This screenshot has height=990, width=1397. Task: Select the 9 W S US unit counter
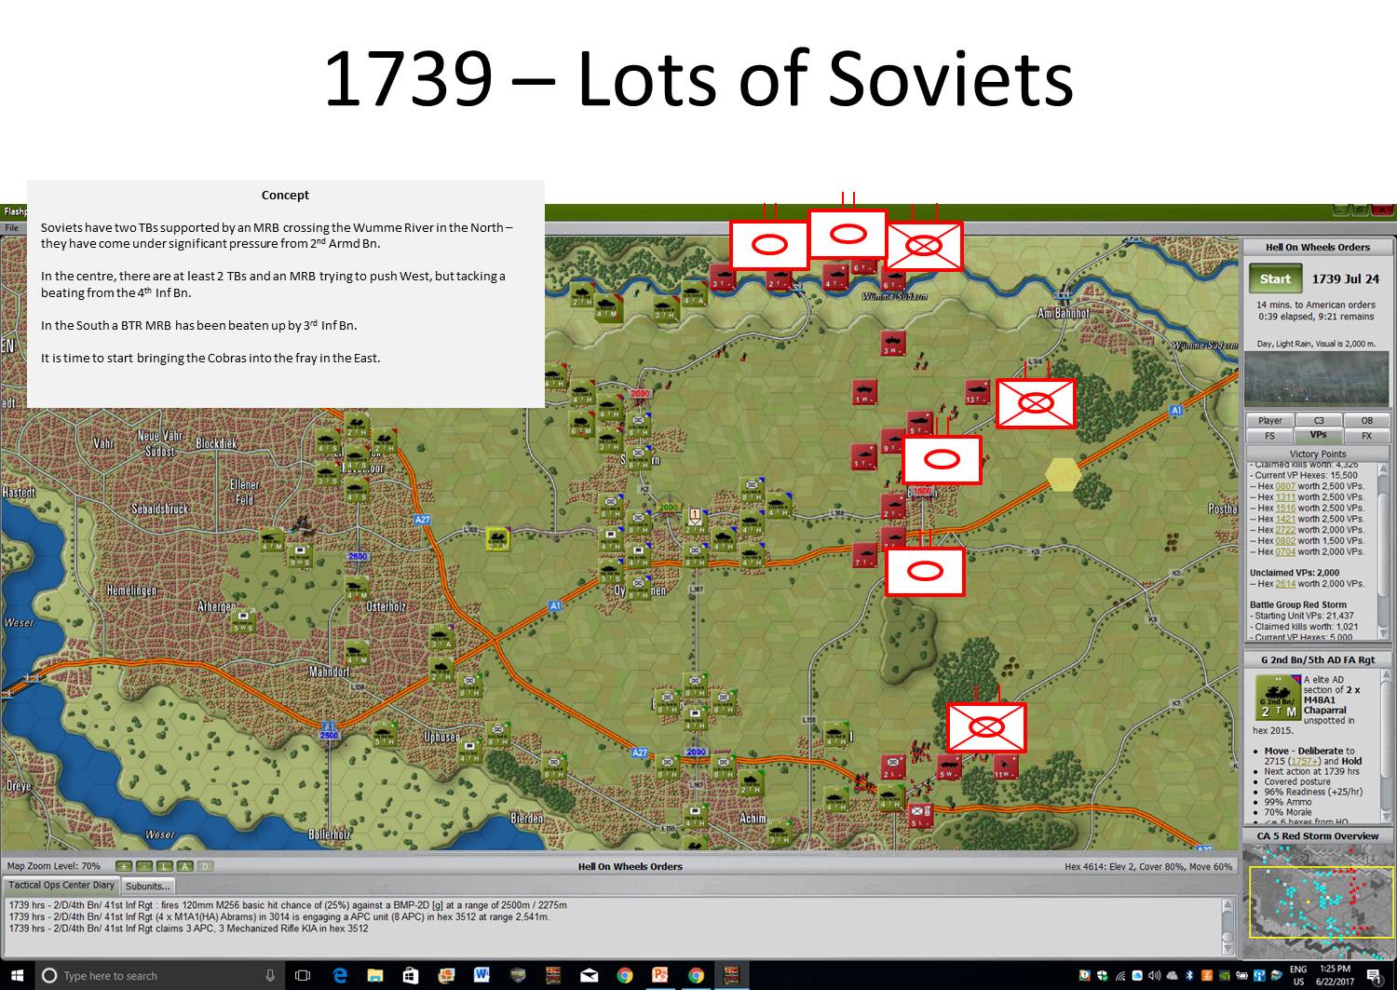pyautogui.click(x=300, y=555)
